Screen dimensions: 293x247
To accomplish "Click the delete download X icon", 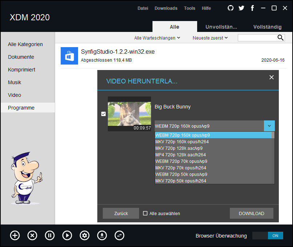I will [32, 235].
